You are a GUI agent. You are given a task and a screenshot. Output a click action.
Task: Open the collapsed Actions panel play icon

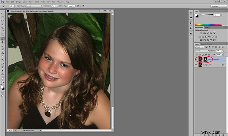coord(191,28)
